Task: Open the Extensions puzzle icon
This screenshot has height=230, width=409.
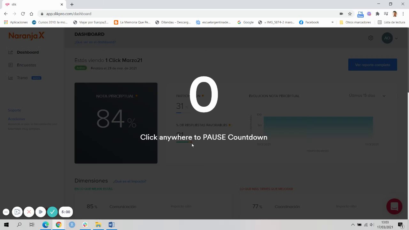Action: [x=377, y=14]
